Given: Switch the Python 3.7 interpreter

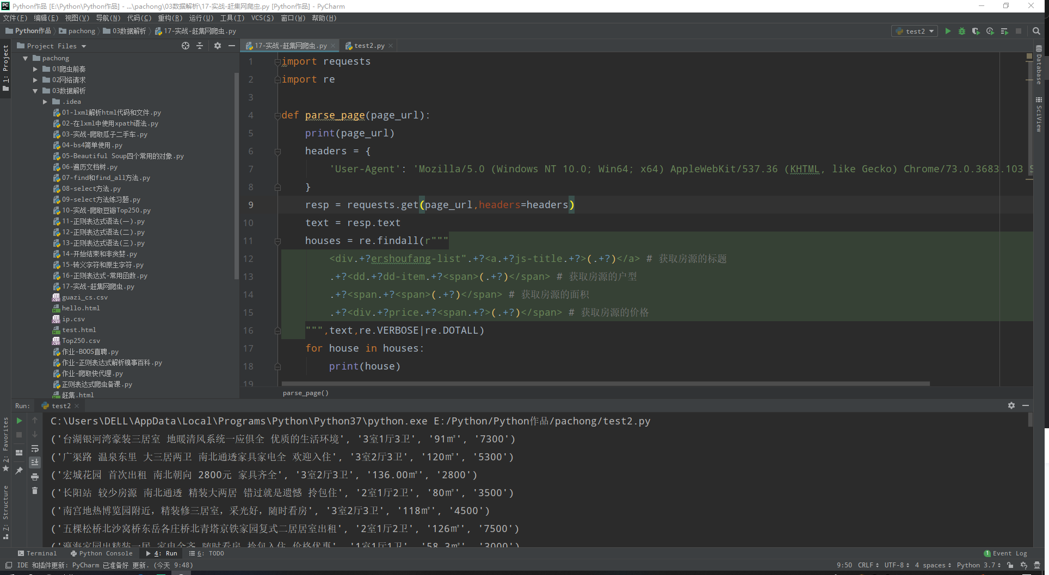Looking at the screenshot, I should click(x=978, y=565).
